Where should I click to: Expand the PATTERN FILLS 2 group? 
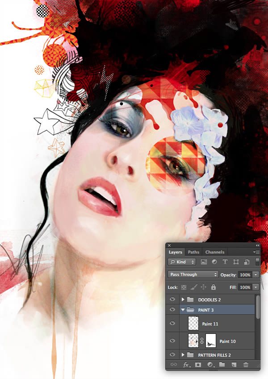pos(183,355)
